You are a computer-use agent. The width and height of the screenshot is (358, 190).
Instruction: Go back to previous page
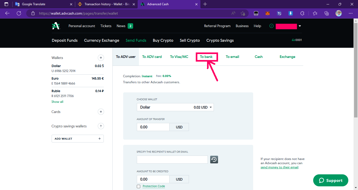7,13
